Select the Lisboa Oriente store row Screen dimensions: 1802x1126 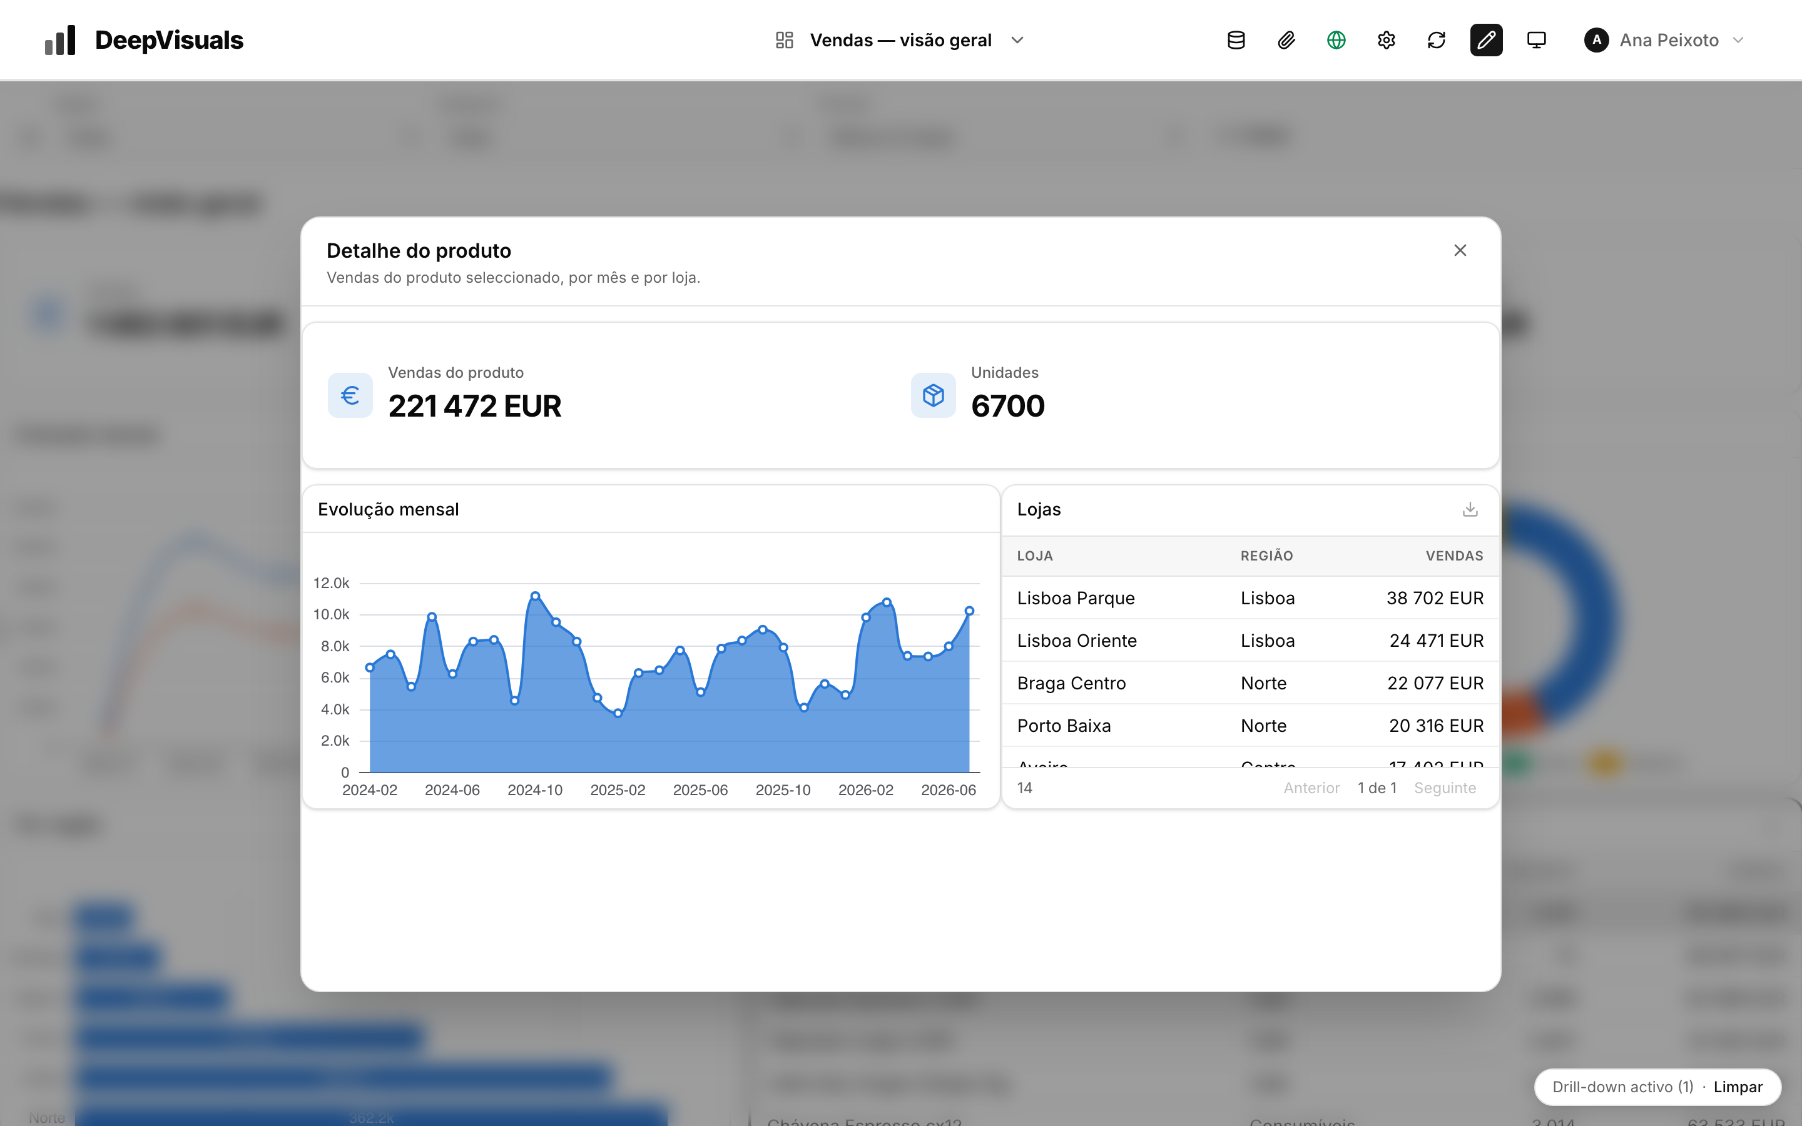click(1250, 641)
